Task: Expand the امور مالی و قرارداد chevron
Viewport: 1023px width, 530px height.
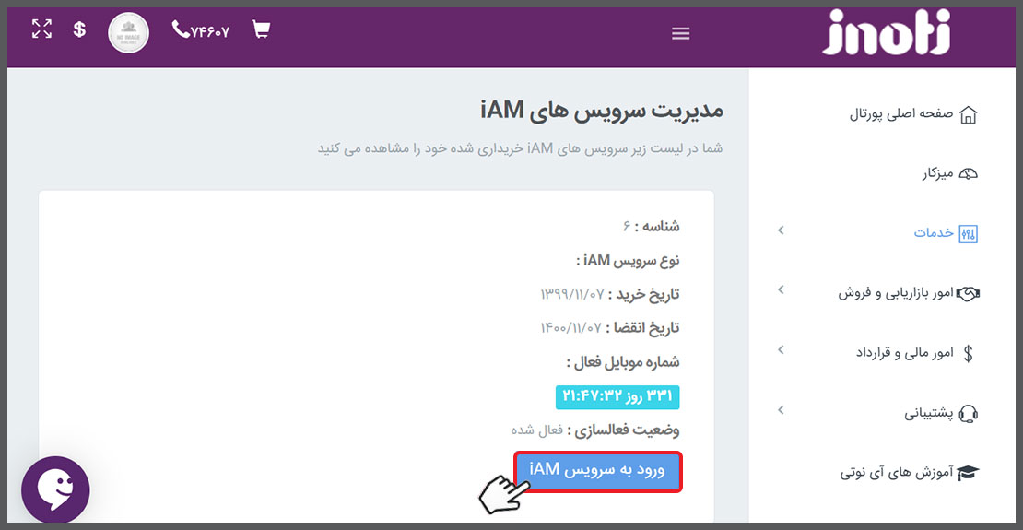Action: pyautogui.click(x=781, y=350)
